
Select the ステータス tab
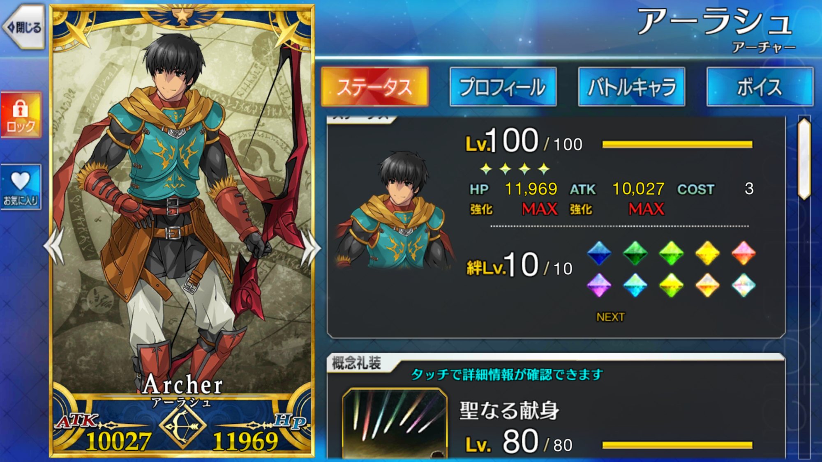pyautogui.click(x=375, y=87)
